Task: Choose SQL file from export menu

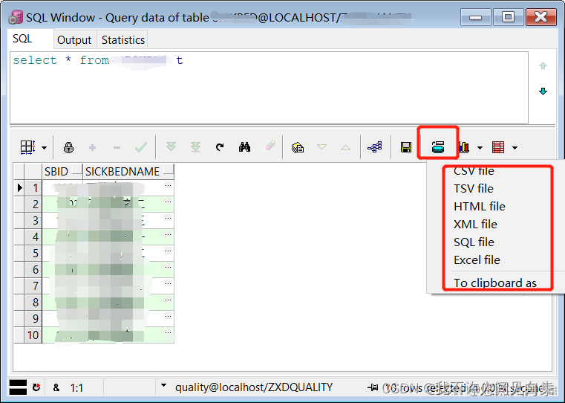Action: pyautogui.click(x=474, y=242)
